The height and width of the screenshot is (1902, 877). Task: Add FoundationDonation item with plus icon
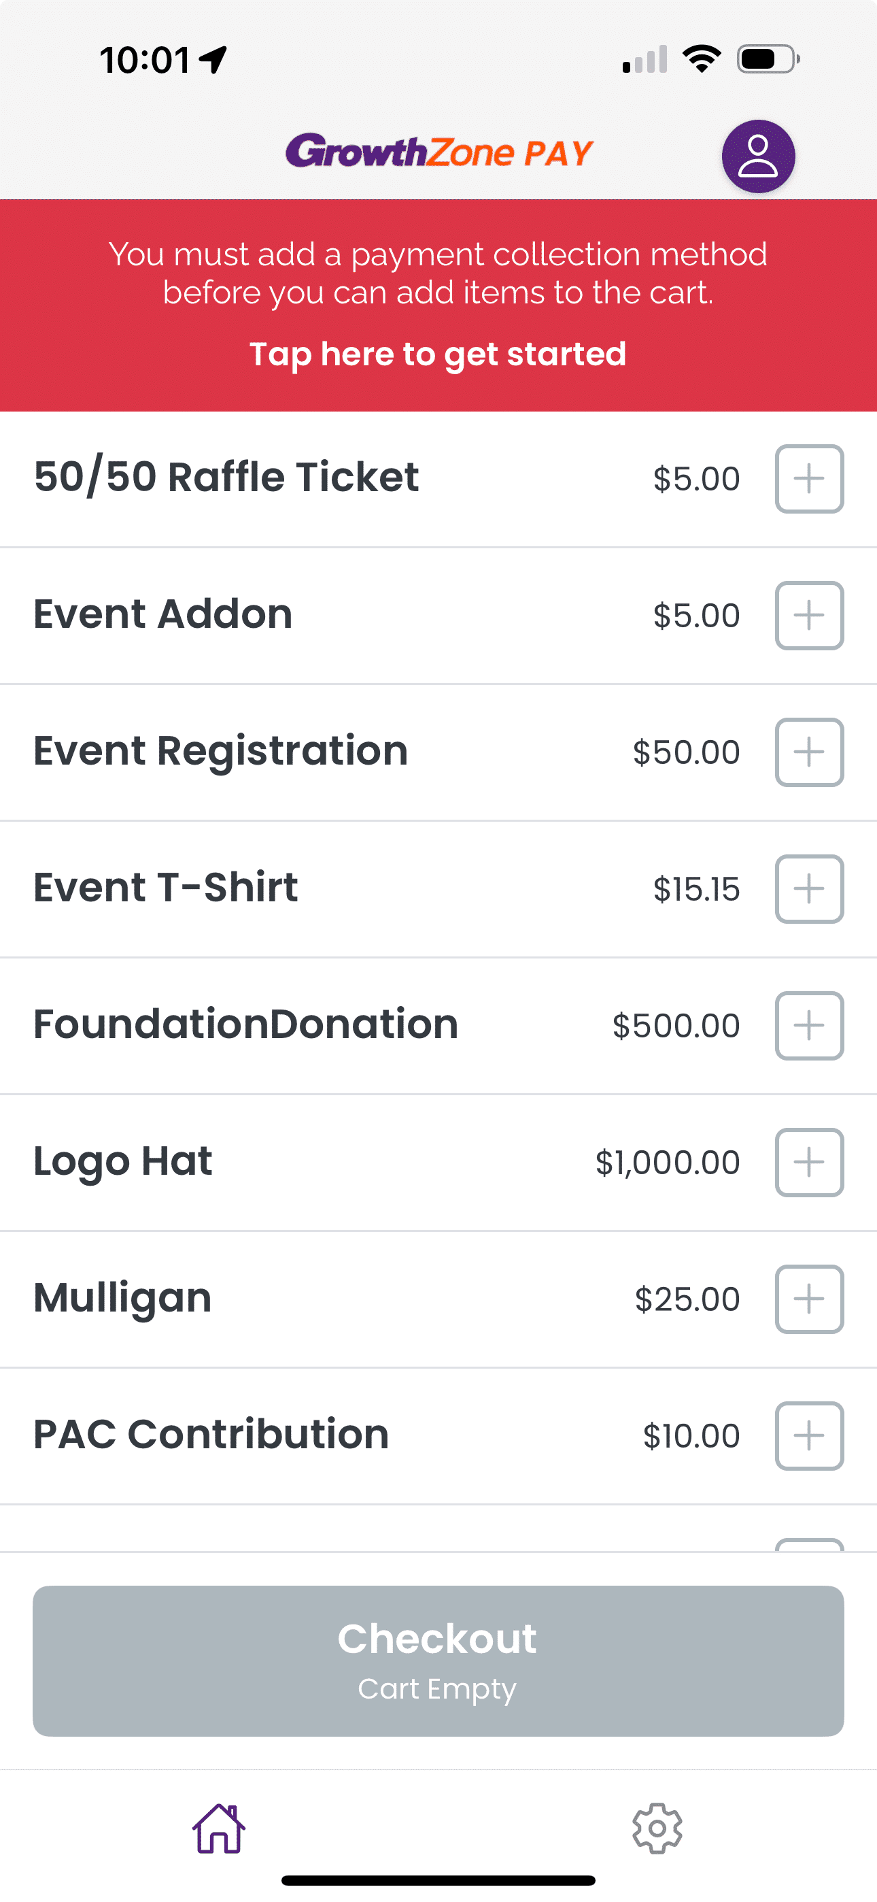coord(809,1026)
